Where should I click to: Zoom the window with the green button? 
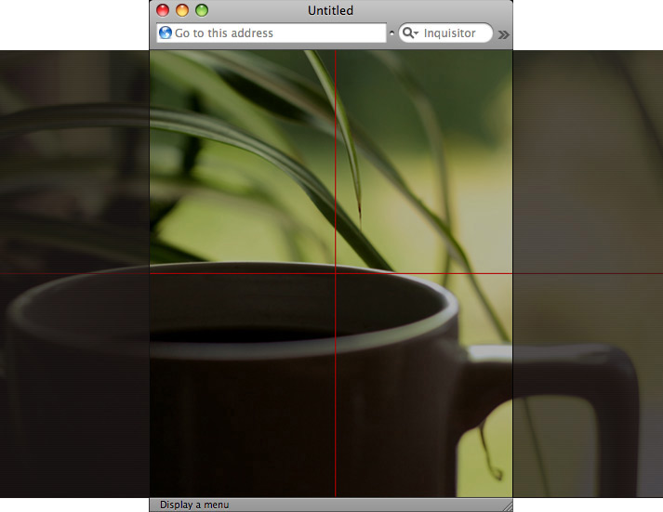coord(202,10)
